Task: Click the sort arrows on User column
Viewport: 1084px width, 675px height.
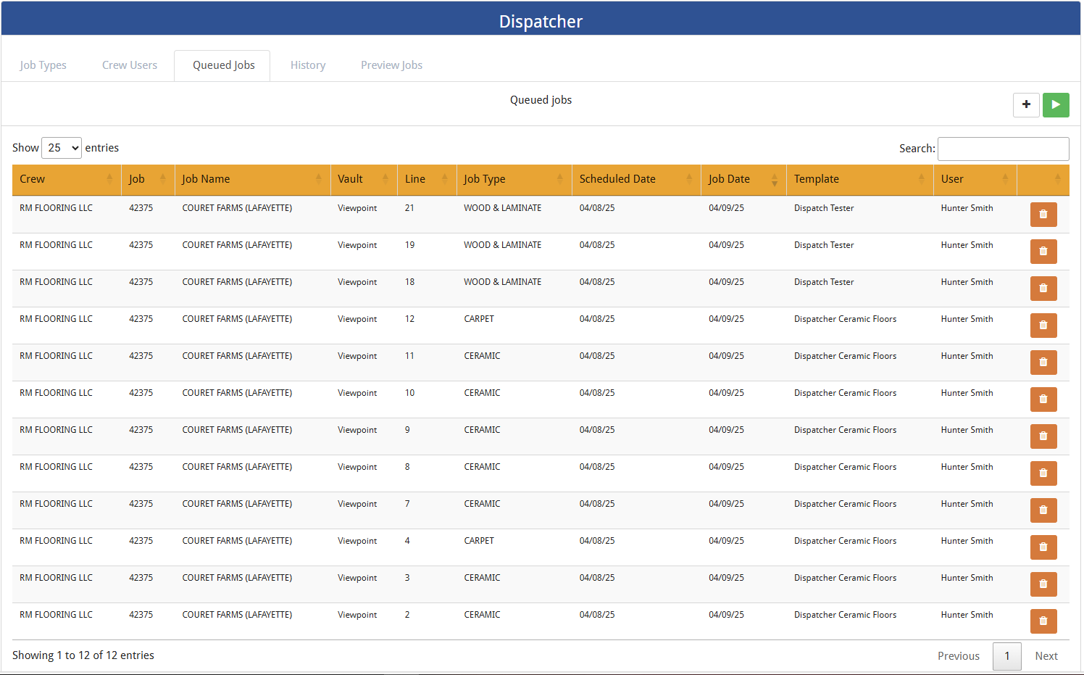Action: (1006, 179)
